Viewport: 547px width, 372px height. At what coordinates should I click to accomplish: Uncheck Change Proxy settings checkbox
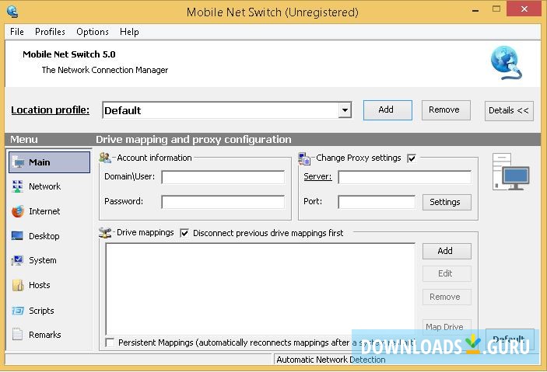(x=412, y=158)
